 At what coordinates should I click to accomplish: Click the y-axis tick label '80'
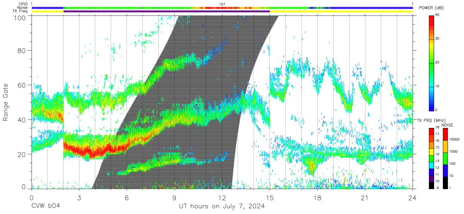click(x=22, y=50)
